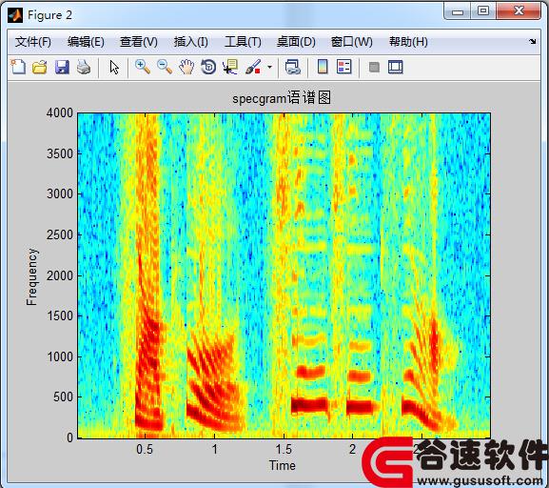Open the 插入(I) menu
Image resolution: width=549 pixels, height=488 pixels.
[191, 42]
